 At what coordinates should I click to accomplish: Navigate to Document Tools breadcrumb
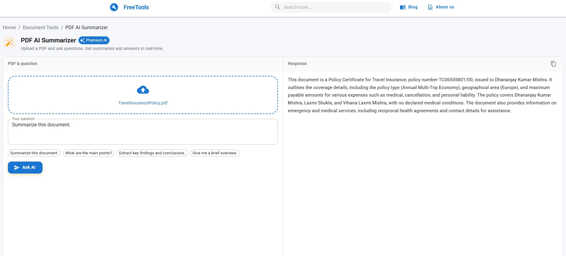(x=40, y=27)
